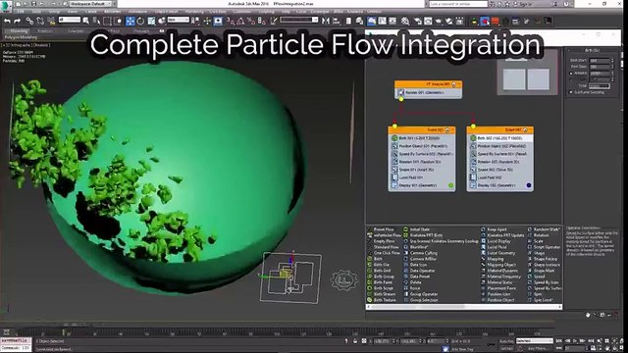
Task: Toggle Event 002 on/off bulb in header
Action: click(x=526, y=130)
